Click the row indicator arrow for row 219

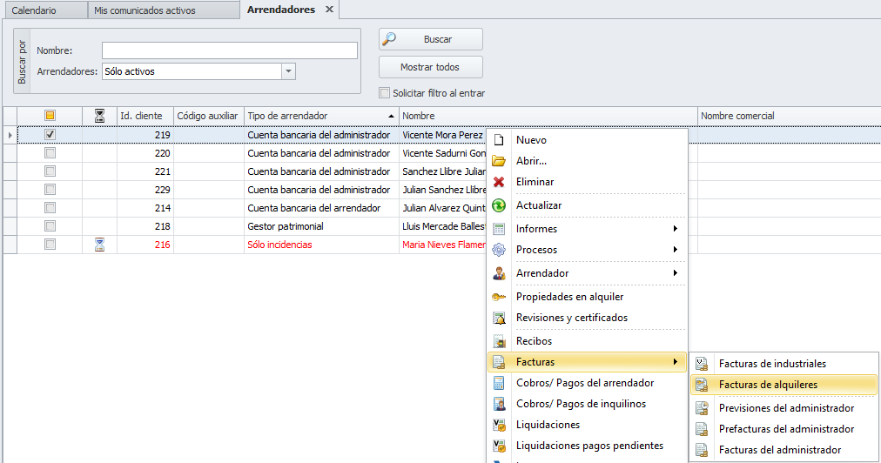coord(10,135)
